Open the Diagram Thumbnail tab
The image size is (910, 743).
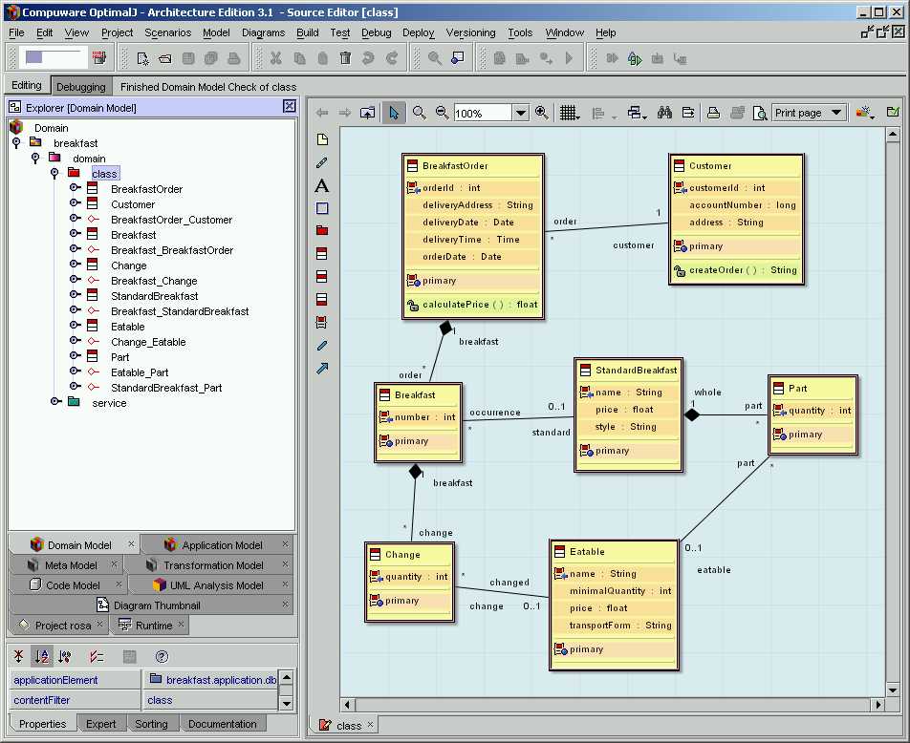click(x=151, y=605)
